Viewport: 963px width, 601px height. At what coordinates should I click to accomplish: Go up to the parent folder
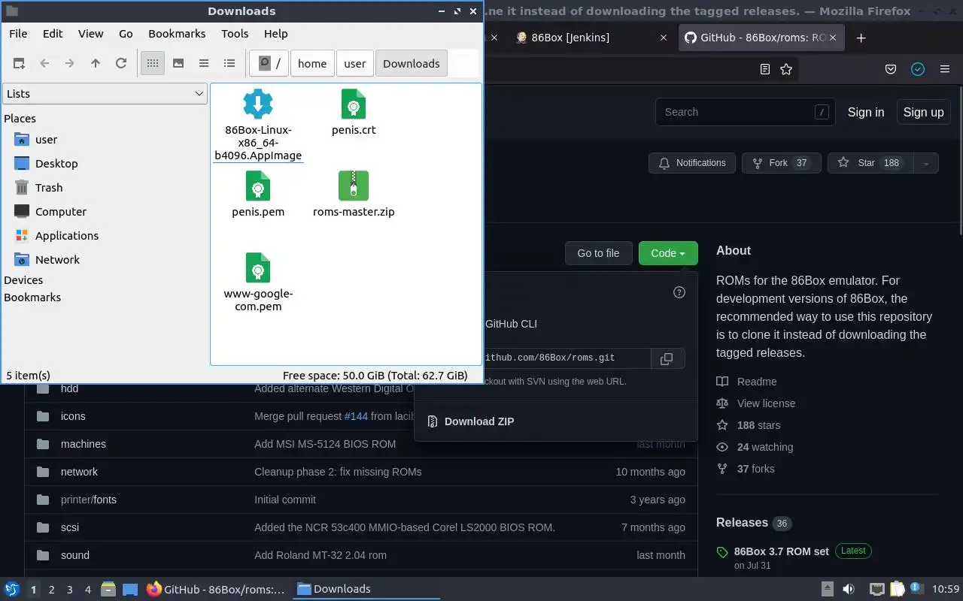(x=96, y=64)
